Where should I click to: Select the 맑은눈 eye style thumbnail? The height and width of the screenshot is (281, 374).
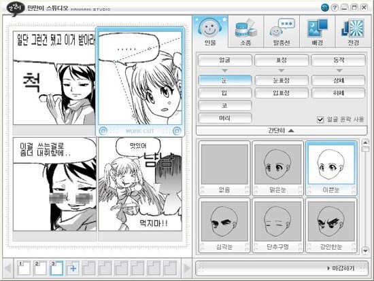pyautogui.click(x=277, y=168)
